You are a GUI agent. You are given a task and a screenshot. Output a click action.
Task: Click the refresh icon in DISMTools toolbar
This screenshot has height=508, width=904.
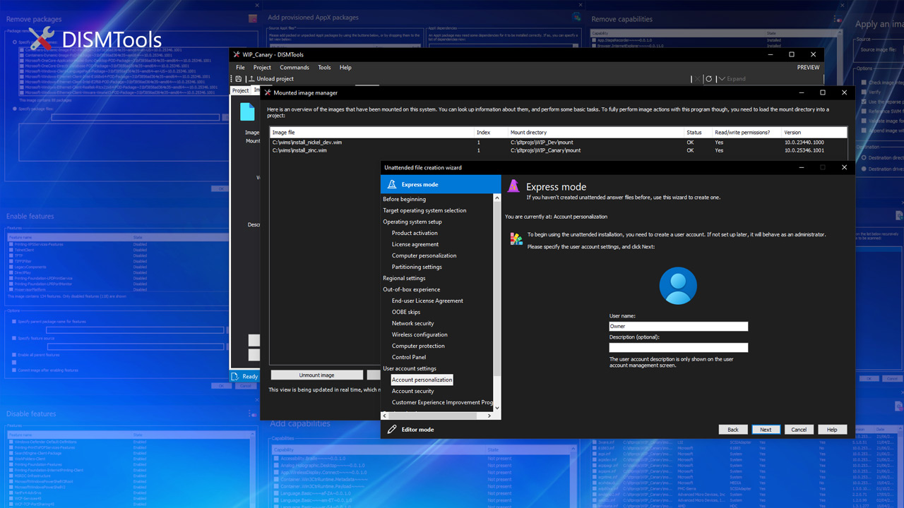[x=709, y=79]
